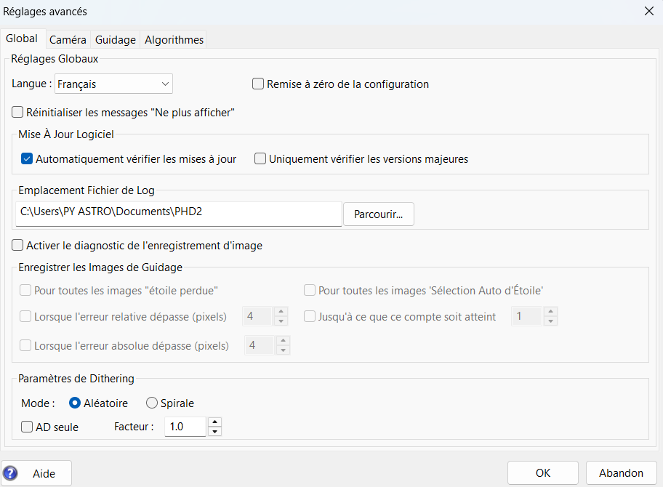663x487 pixels.
Task: Click the Abandon button
Action: [621, 473]
